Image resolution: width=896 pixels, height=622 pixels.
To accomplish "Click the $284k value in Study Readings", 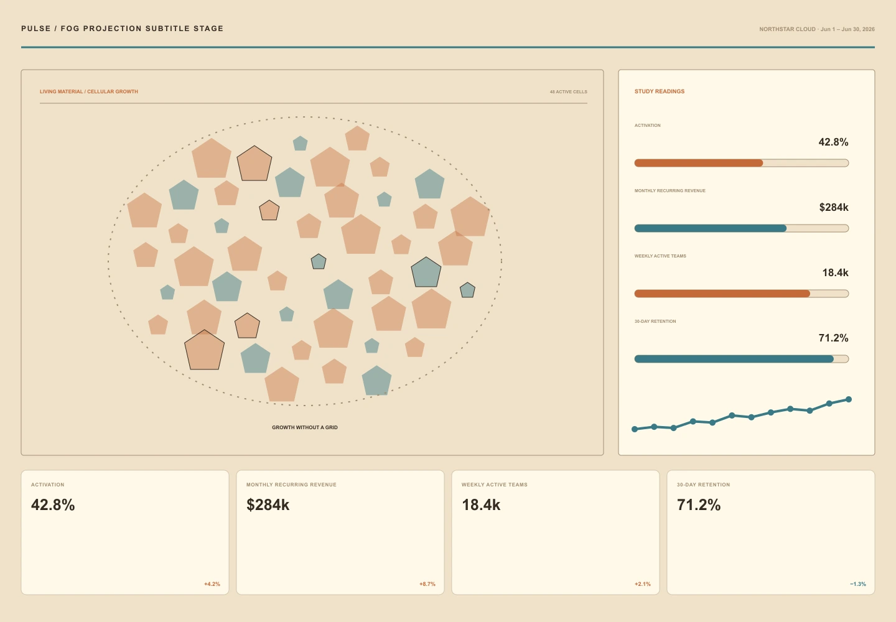I will pyautogui.click(x=834, y=208).
